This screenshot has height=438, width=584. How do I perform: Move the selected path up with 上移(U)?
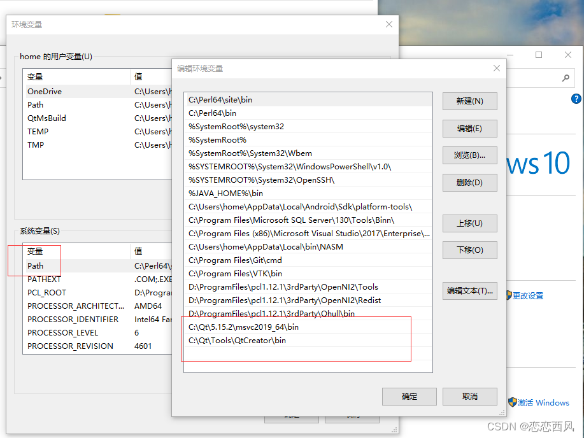pos(469,223)
